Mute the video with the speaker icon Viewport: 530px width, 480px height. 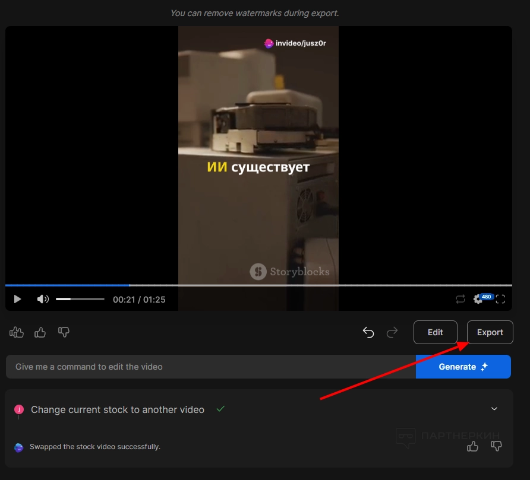[x=43, y=300]
